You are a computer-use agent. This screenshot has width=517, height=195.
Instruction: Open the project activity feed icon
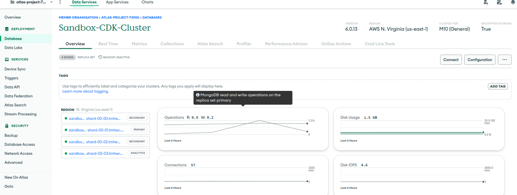pos(499,2)
